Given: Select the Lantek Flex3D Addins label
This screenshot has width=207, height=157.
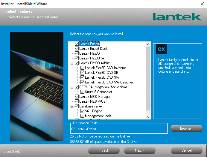Looking at the screenshot, I should point(95,63).
